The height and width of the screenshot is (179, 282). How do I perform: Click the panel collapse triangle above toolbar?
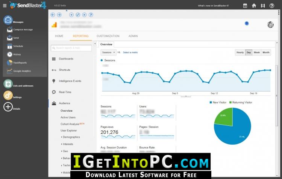click(67, 10)
